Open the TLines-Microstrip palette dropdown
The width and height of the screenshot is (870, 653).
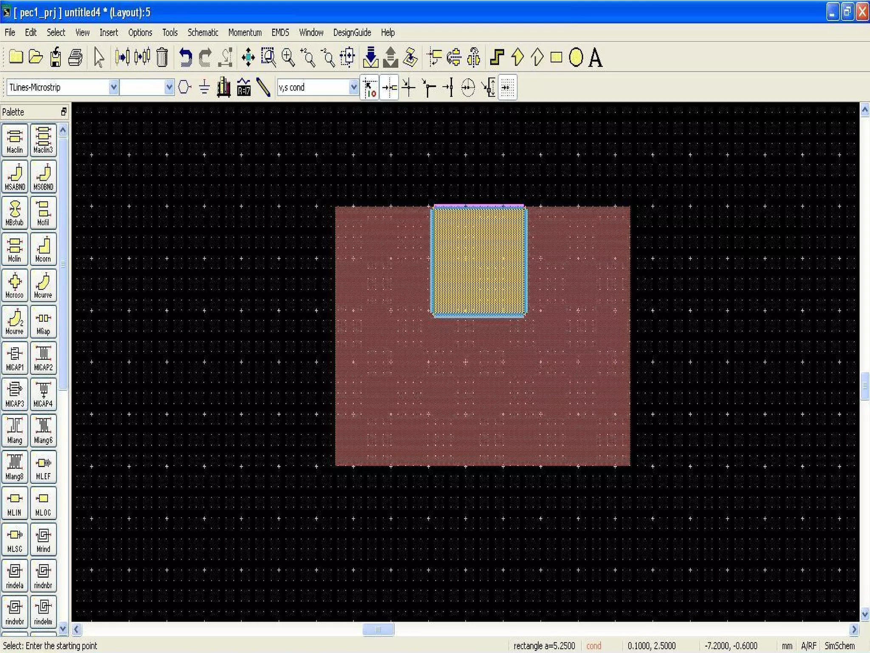113,87
